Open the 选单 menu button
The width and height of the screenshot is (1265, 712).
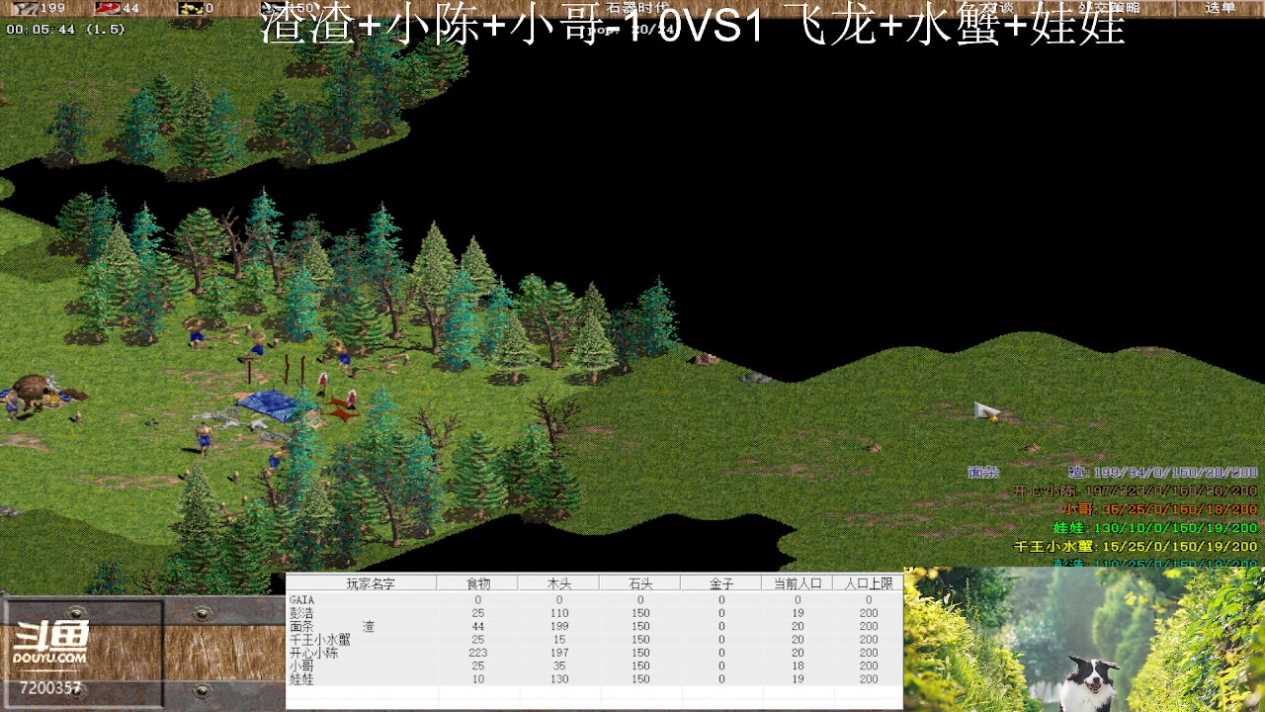pos(1220,8)
